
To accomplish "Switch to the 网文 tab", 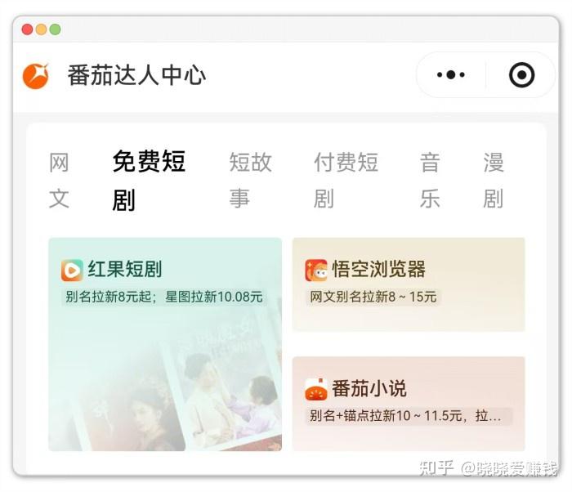I will tap(59, 181).
